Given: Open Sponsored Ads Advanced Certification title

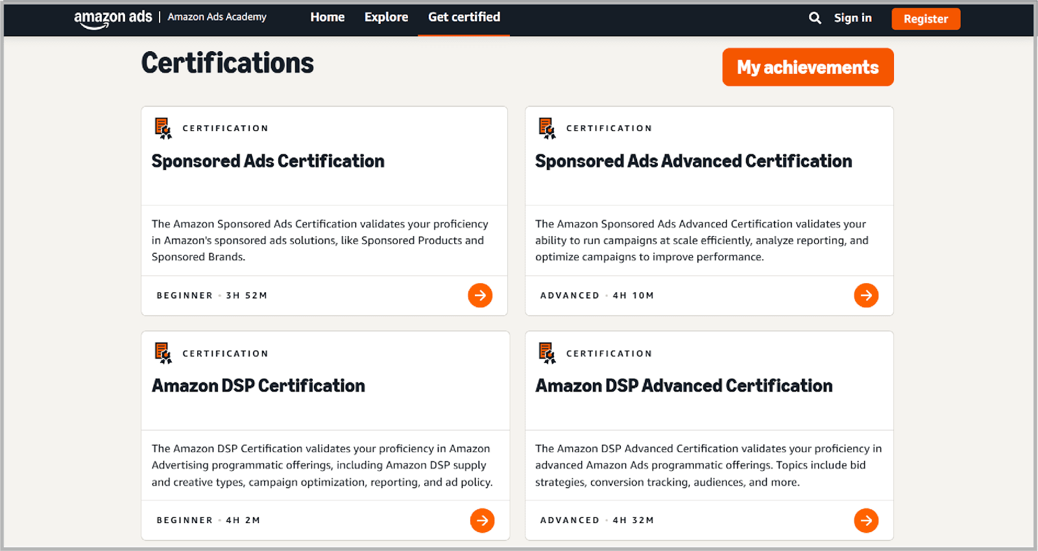Looking at the screenshot, I should [694, 161].
